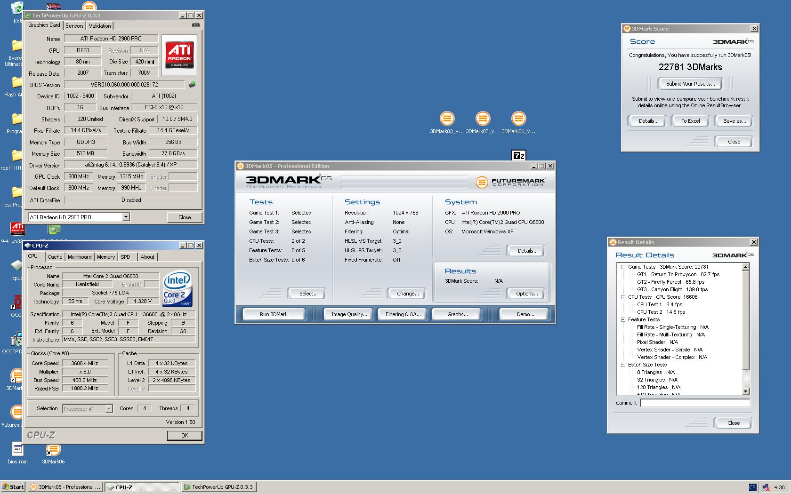Open Image Quality in 3DMark05
This screenshot has height=494, width=791.
point(349,314)
